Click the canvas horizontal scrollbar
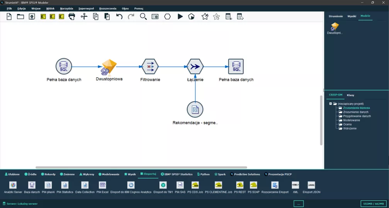The image size is (389, 208). click(141, 167)
